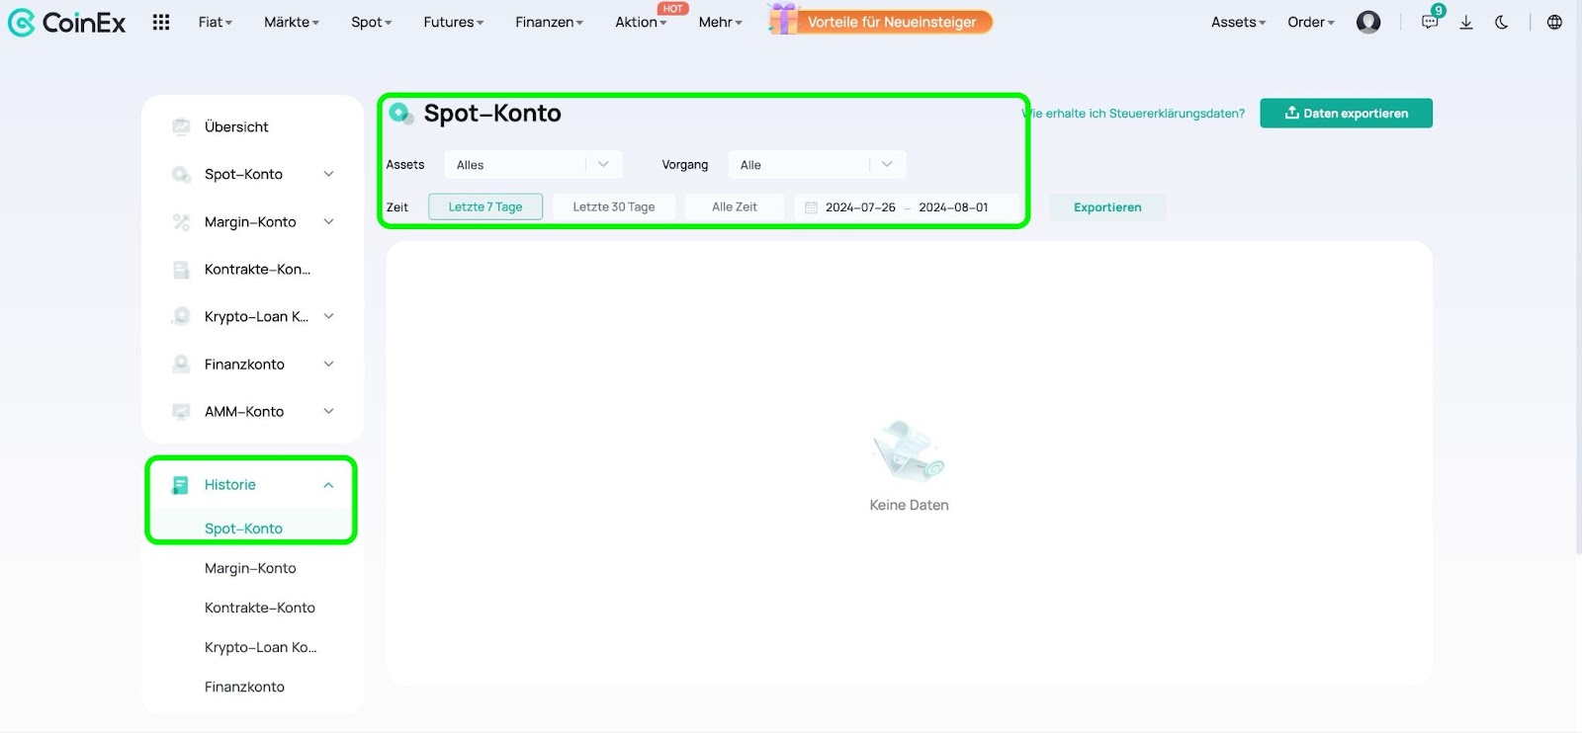Open the Märkte menu
The width and height of the screenshot is (1582, 733).
(292, 22)
